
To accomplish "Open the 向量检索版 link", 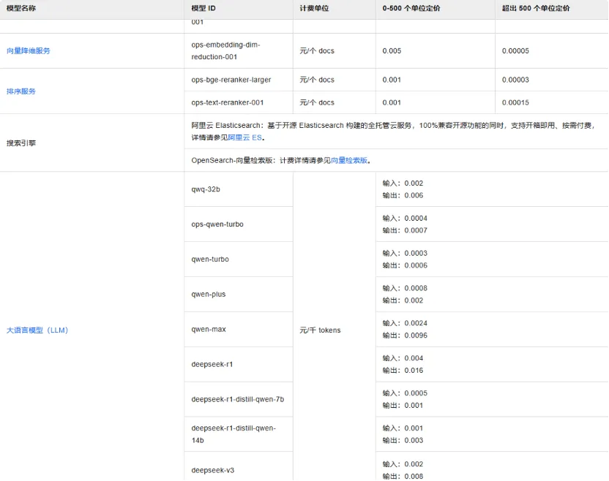I will [x=349, y=161].
